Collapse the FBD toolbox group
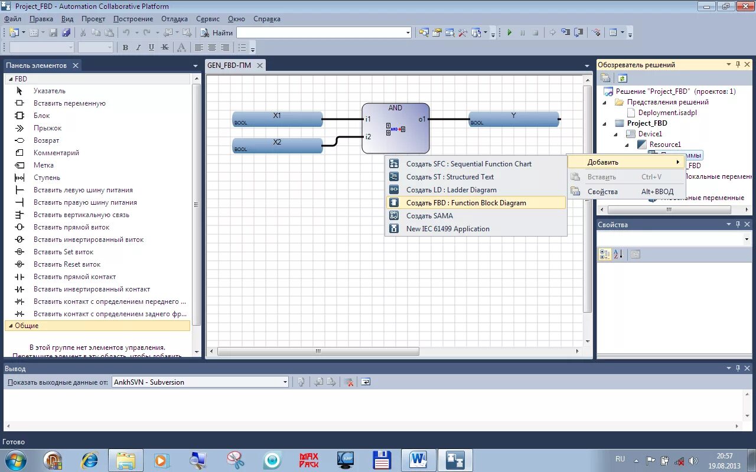Screen dimensions: 756x472 coord(10,79)
